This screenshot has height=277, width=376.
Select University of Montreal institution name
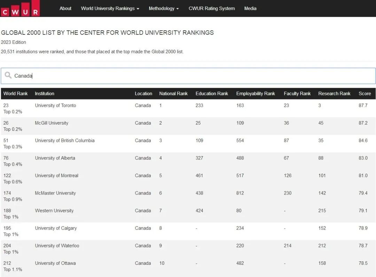(x=57, y=175)
